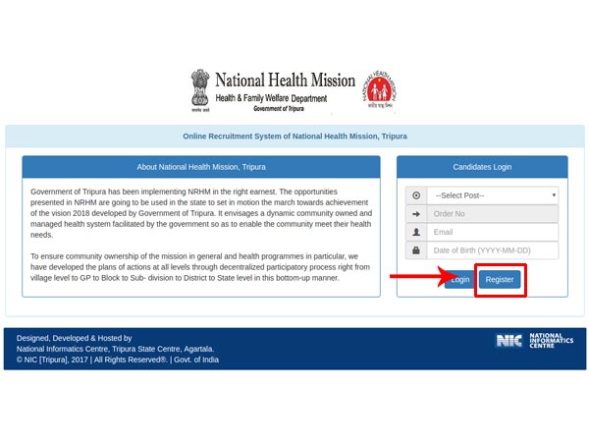Click National Informatics Centre footer text

click(115, 349)
